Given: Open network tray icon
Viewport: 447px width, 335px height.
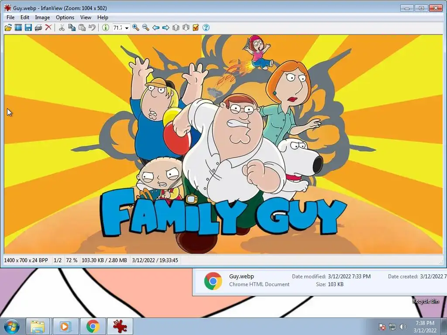Looking at the screenshot, I should [x=392, y=327].
